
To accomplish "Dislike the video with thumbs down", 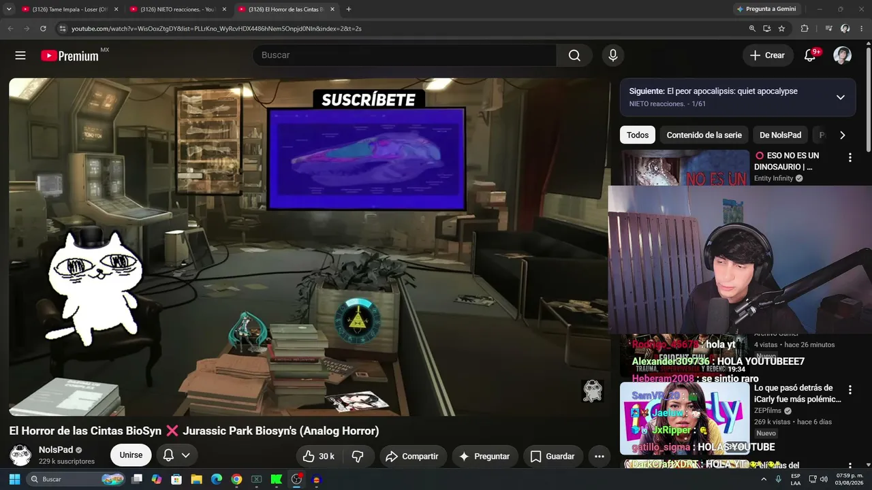I will 358,456.
